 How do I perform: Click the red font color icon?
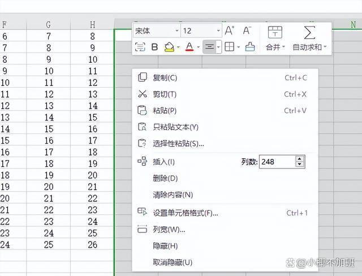tap(189, 47)
